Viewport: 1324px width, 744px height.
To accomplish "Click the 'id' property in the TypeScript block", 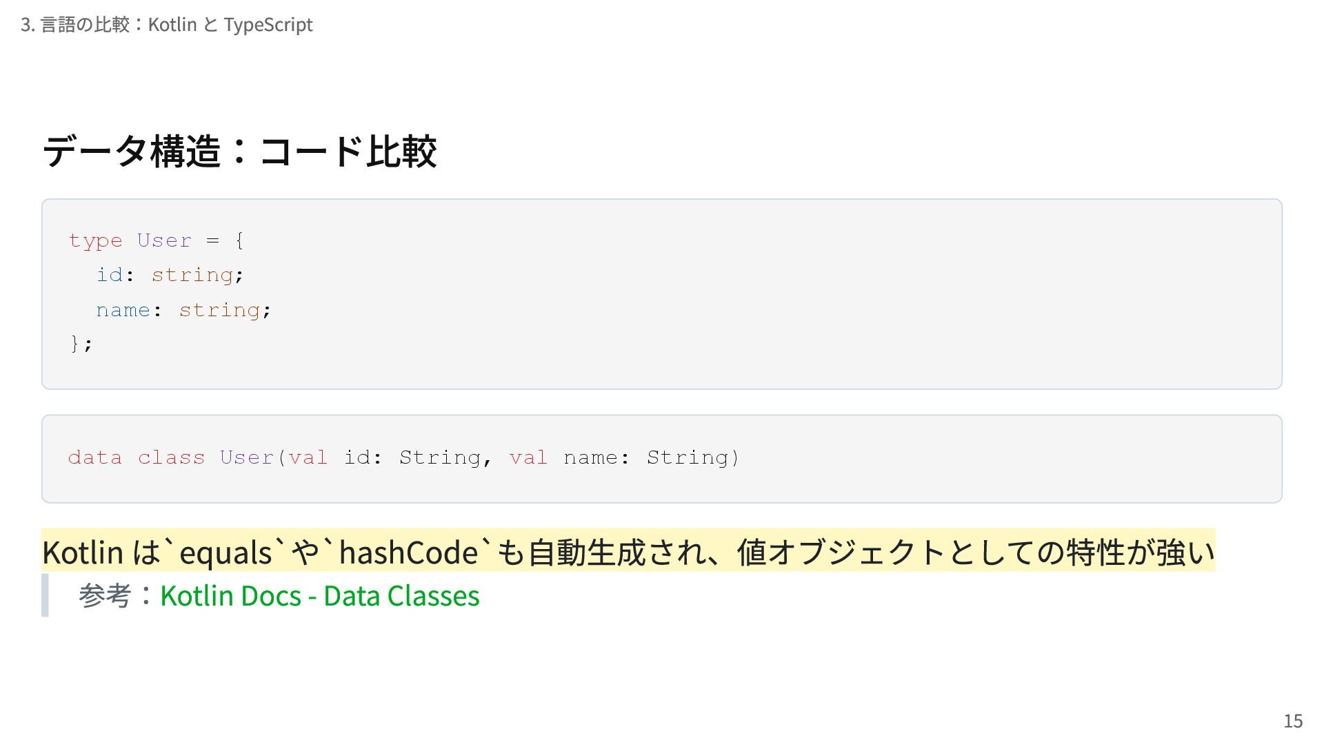I will (109, 275).
